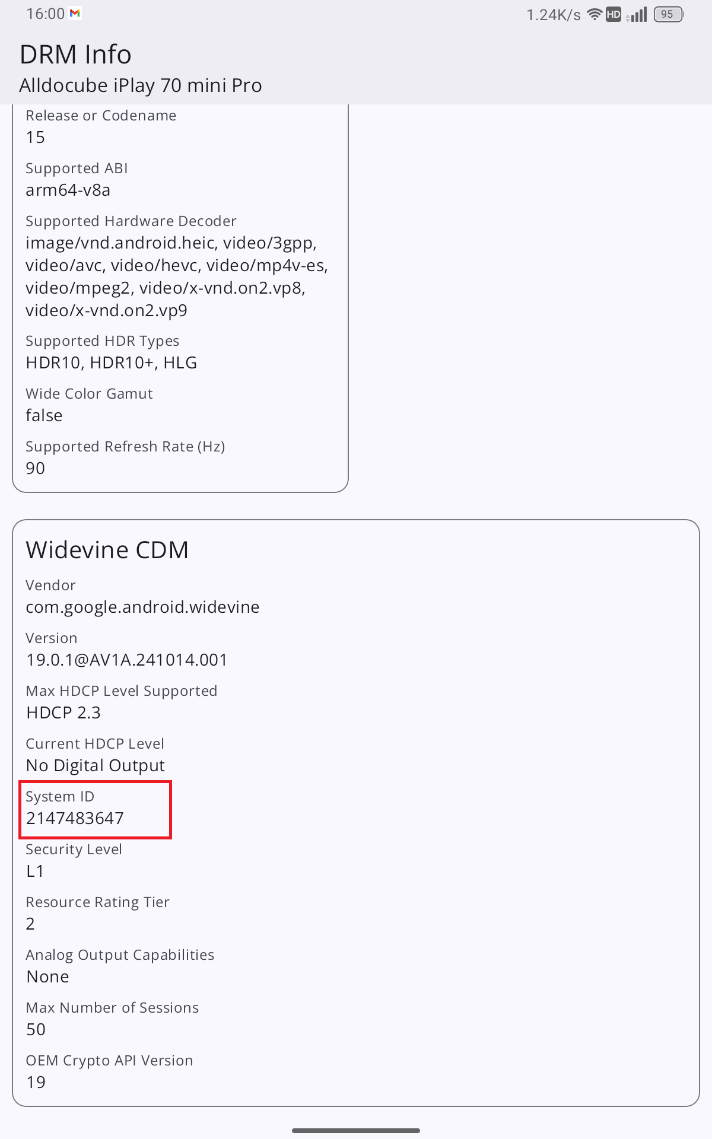The image size is (712, 1139).
Task: Tap the HD indicator icon
Action: click(614, 15)
